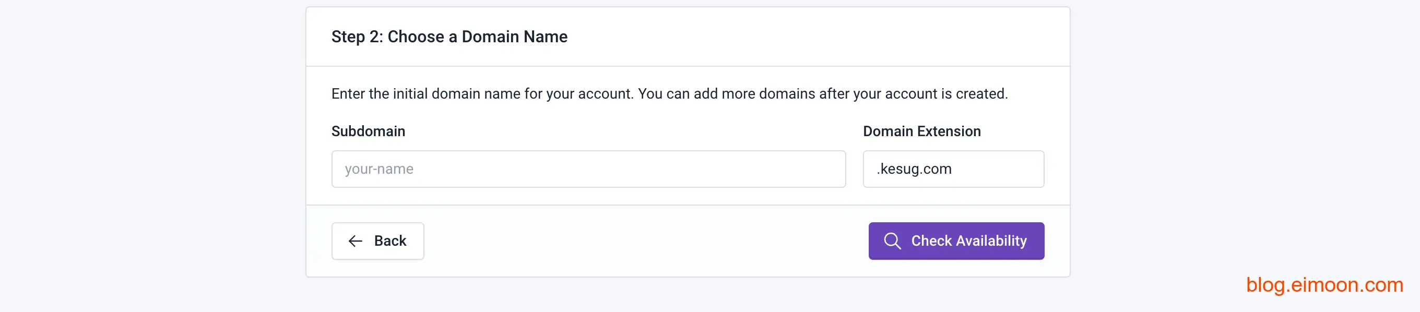Click the blog.eimoon.com watermark text
Image resolution: width=1420 pixels, height=312 pixels.
click(1324, 285)
